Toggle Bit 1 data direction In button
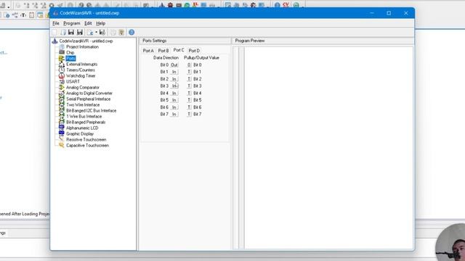The image size is (465, 261). (174, 72)
